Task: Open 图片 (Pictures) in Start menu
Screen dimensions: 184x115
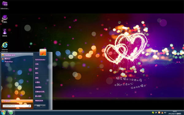Action: click(x=37, y=68)
